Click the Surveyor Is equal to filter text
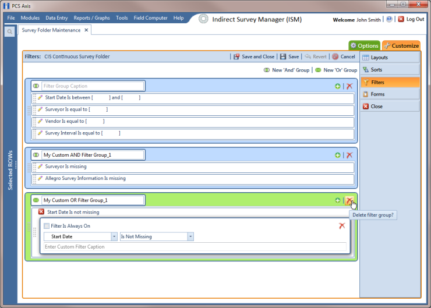This screenshot has width=431, height=308. click(x=76, y=109)
